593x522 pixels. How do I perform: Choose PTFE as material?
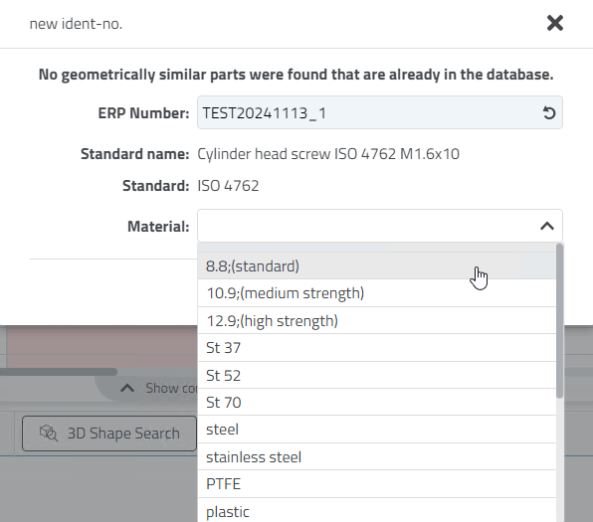(377, 484)
